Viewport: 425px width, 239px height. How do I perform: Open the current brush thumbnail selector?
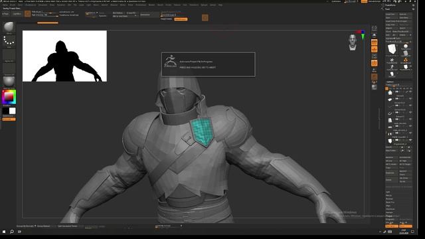pyautogui.click(x=9, y=27)
